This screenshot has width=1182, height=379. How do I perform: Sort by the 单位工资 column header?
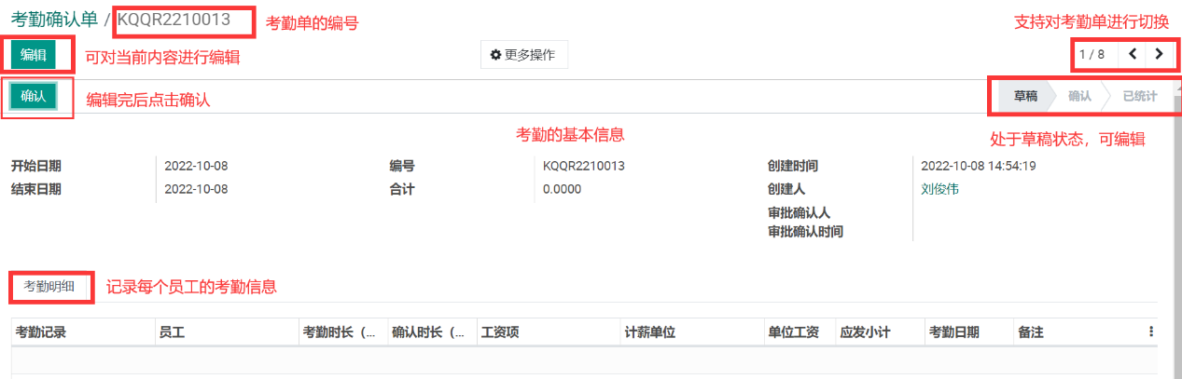[x=793, y=332]
